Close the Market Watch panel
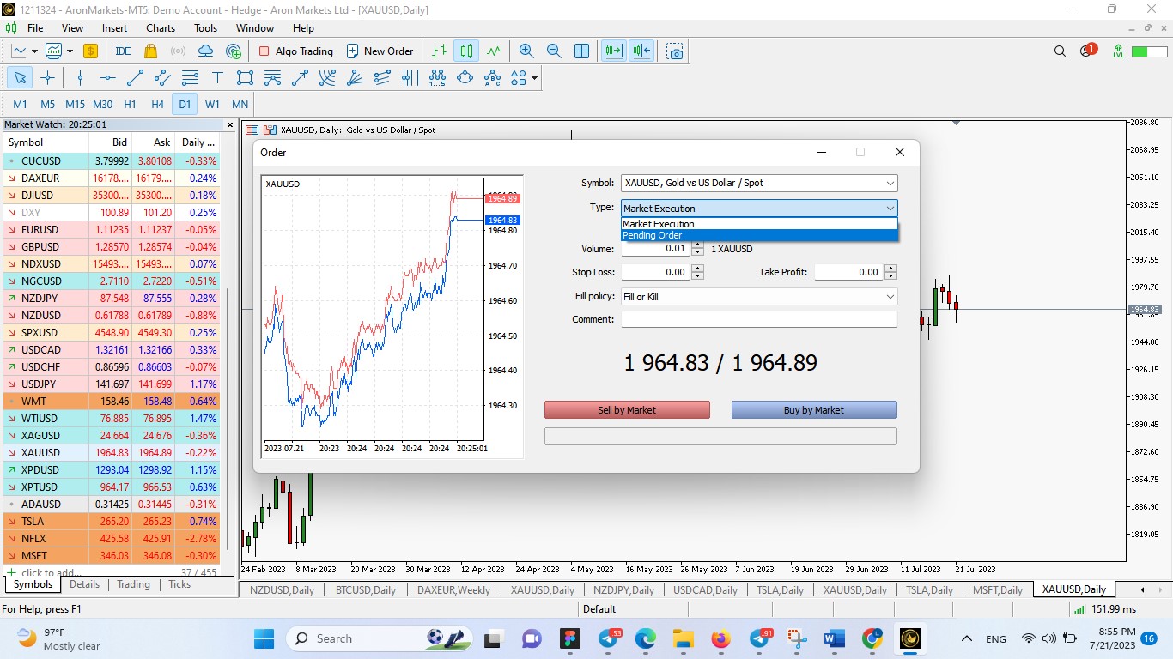 (229, 124)
